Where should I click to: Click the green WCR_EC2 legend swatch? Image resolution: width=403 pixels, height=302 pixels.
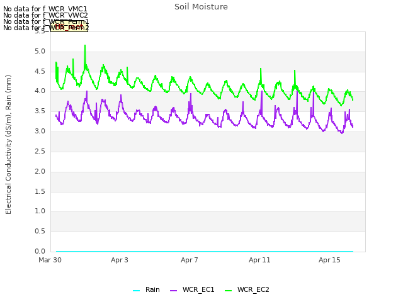[228, 291]
